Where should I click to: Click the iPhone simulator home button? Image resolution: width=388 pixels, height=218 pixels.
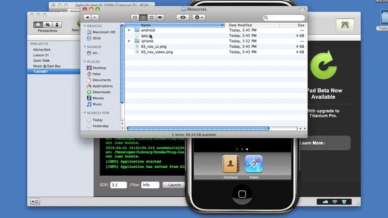pos(242,194)
